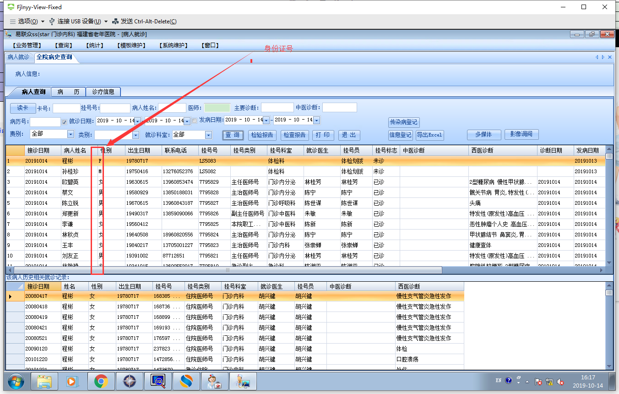Open the blue S-shaped app in taskbar
This screenshot has height=394, width=619.
(x=187, y=381)
